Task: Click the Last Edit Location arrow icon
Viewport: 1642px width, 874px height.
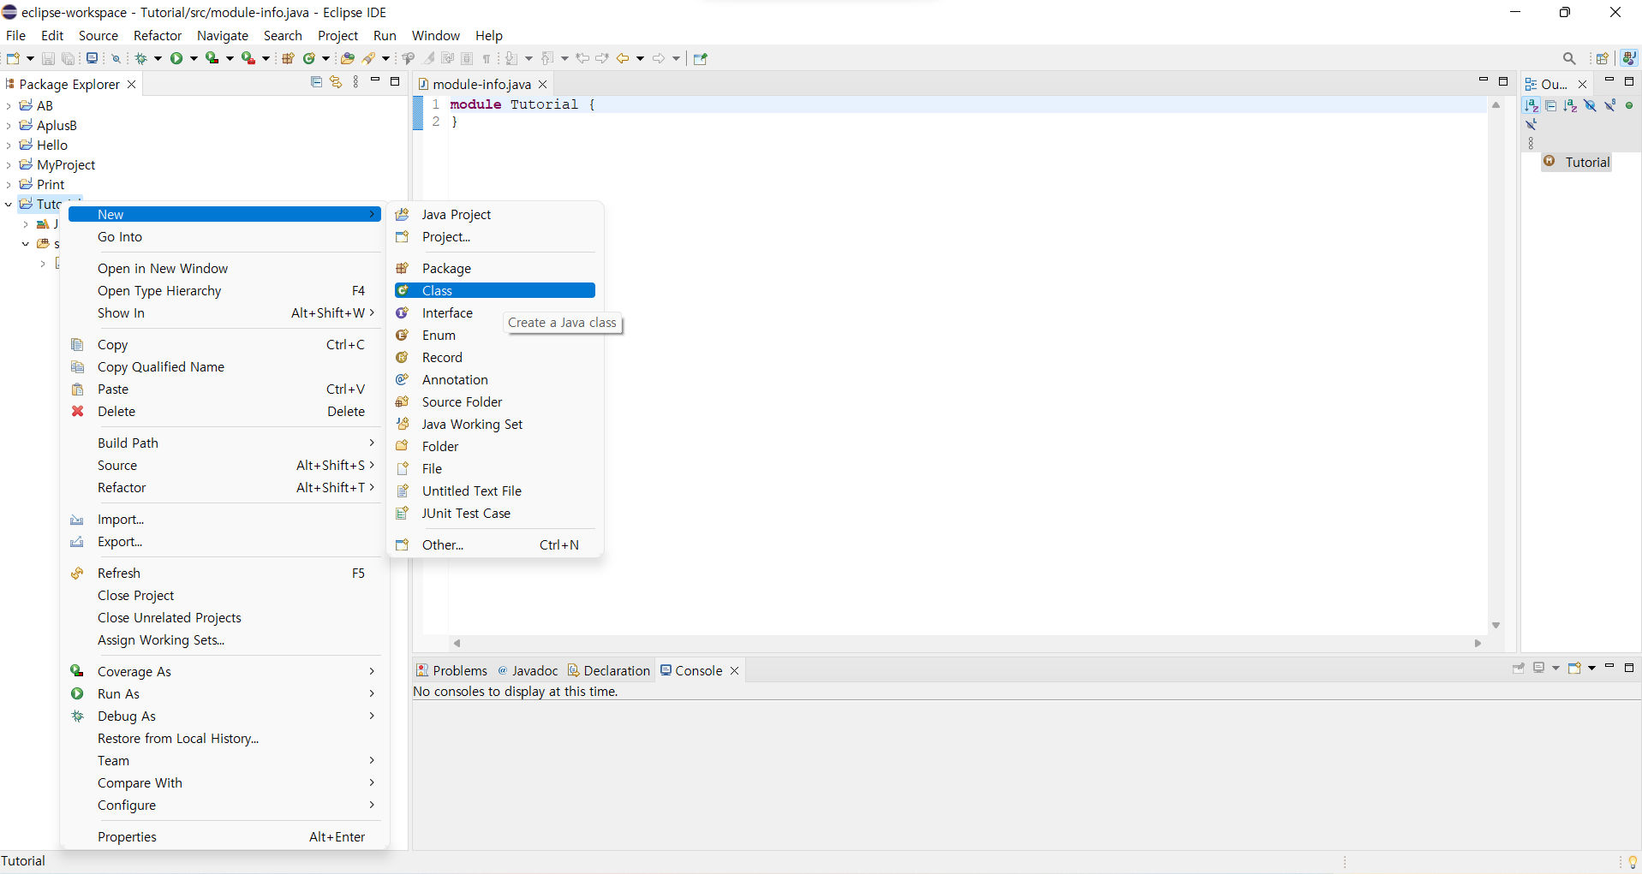Action: pos(582,58)
